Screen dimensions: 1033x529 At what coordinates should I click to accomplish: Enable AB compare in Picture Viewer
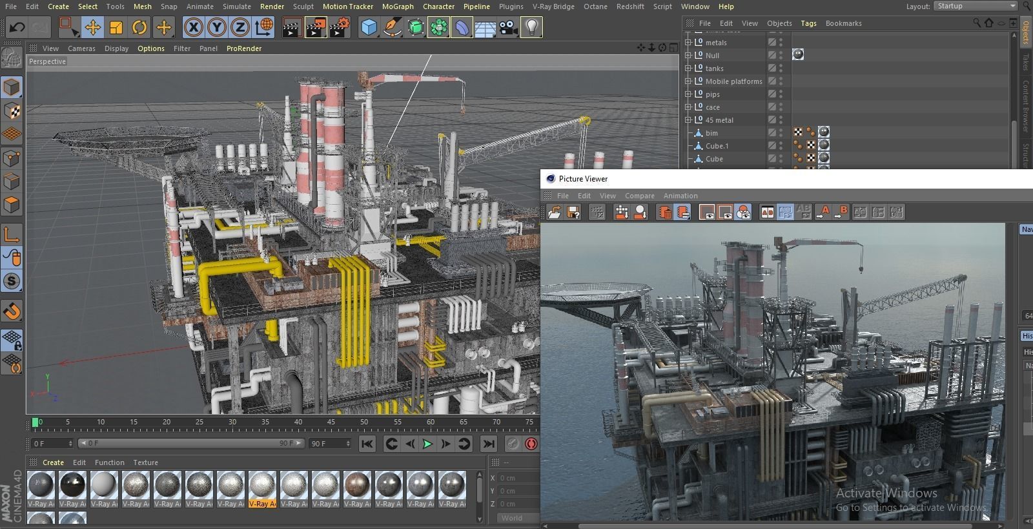pos(767,212)
